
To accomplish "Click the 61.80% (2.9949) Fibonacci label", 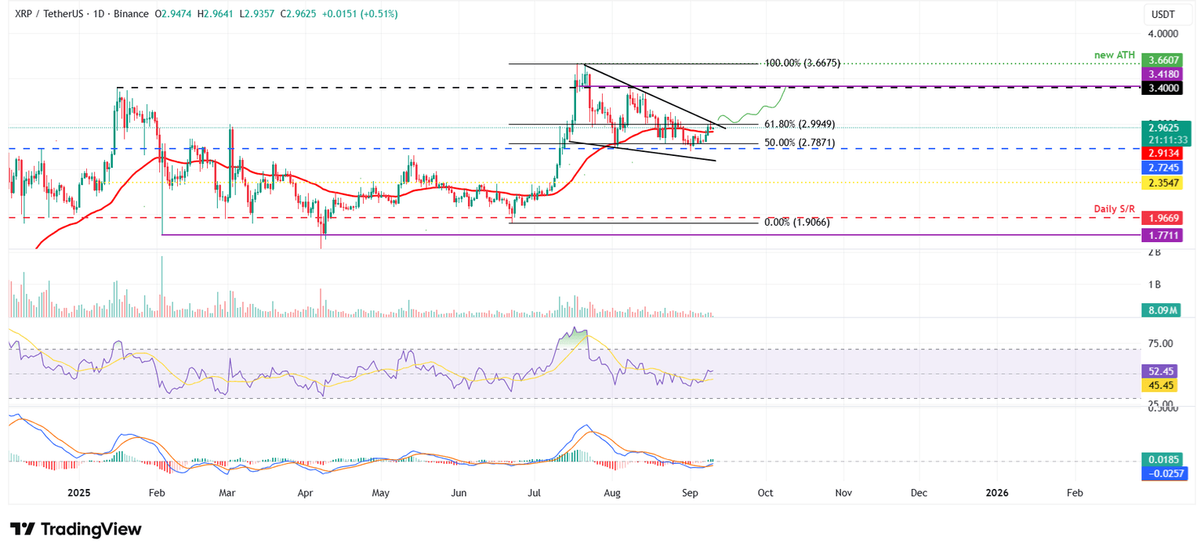I will tap(799, 124).
